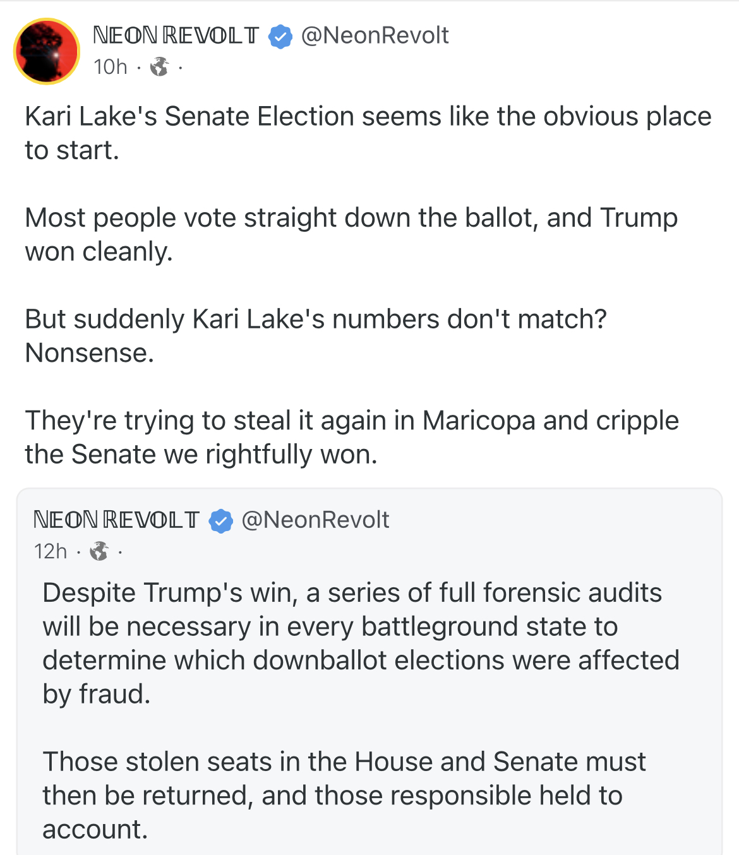This screenshot has height=855, width=739.
Task: Click the "But suddenly Kari Lake's numbers" paragraph
Action: click(x=315, y=335)
